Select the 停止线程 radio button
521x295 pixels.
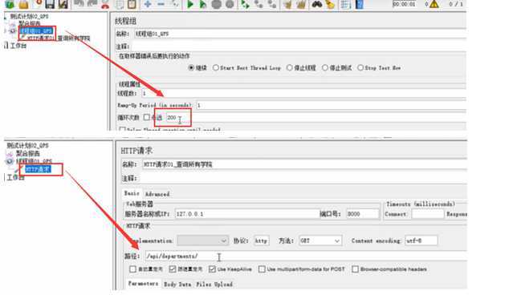290,67
